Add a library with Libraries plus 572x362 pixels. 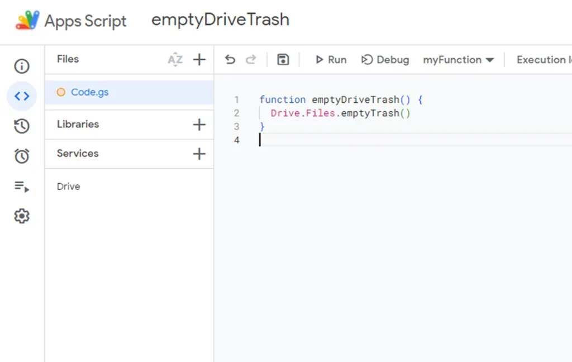[199, 125]
